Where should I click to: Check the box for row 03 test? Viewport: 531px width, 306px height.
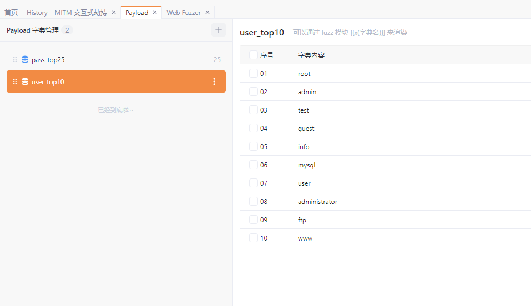click(x=254, y=110)
